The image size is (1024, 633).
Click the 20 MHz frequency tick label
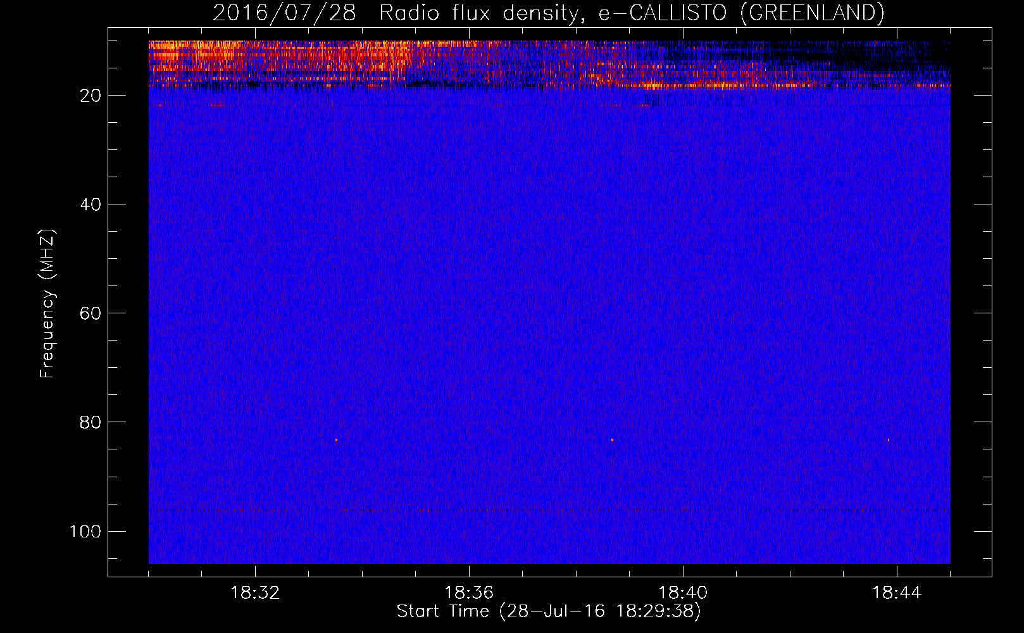pyautogui.click(x=91, y=96)
